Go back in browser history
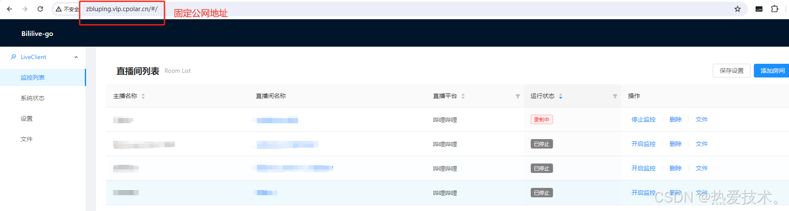 point(10,9)
